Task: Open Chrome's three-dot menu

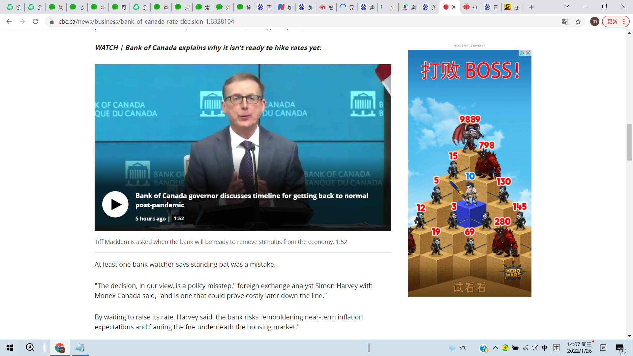Action: [624, 21]
